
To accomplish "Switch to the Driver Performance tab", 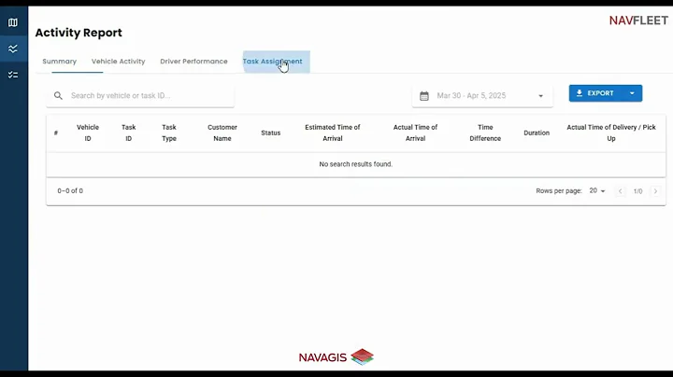I will click(193, 62).
